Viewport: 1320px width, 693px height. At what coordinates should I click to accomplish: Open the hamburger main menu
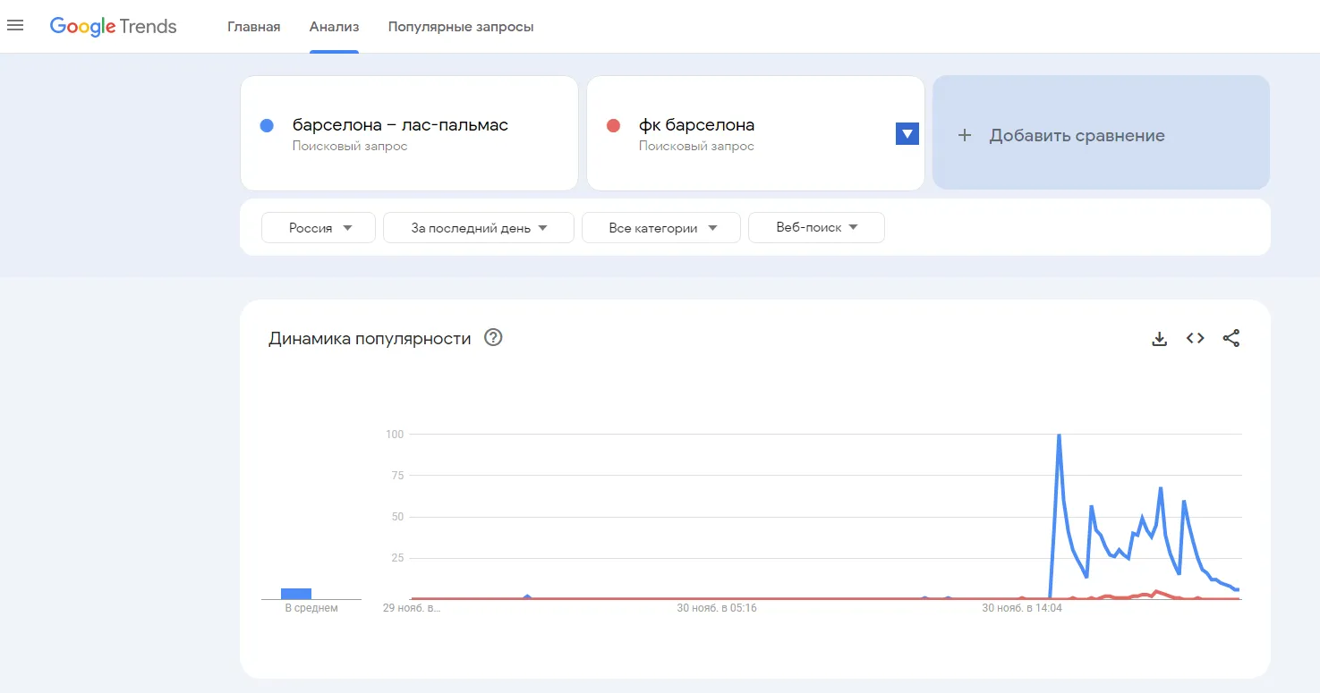[15, 26]
